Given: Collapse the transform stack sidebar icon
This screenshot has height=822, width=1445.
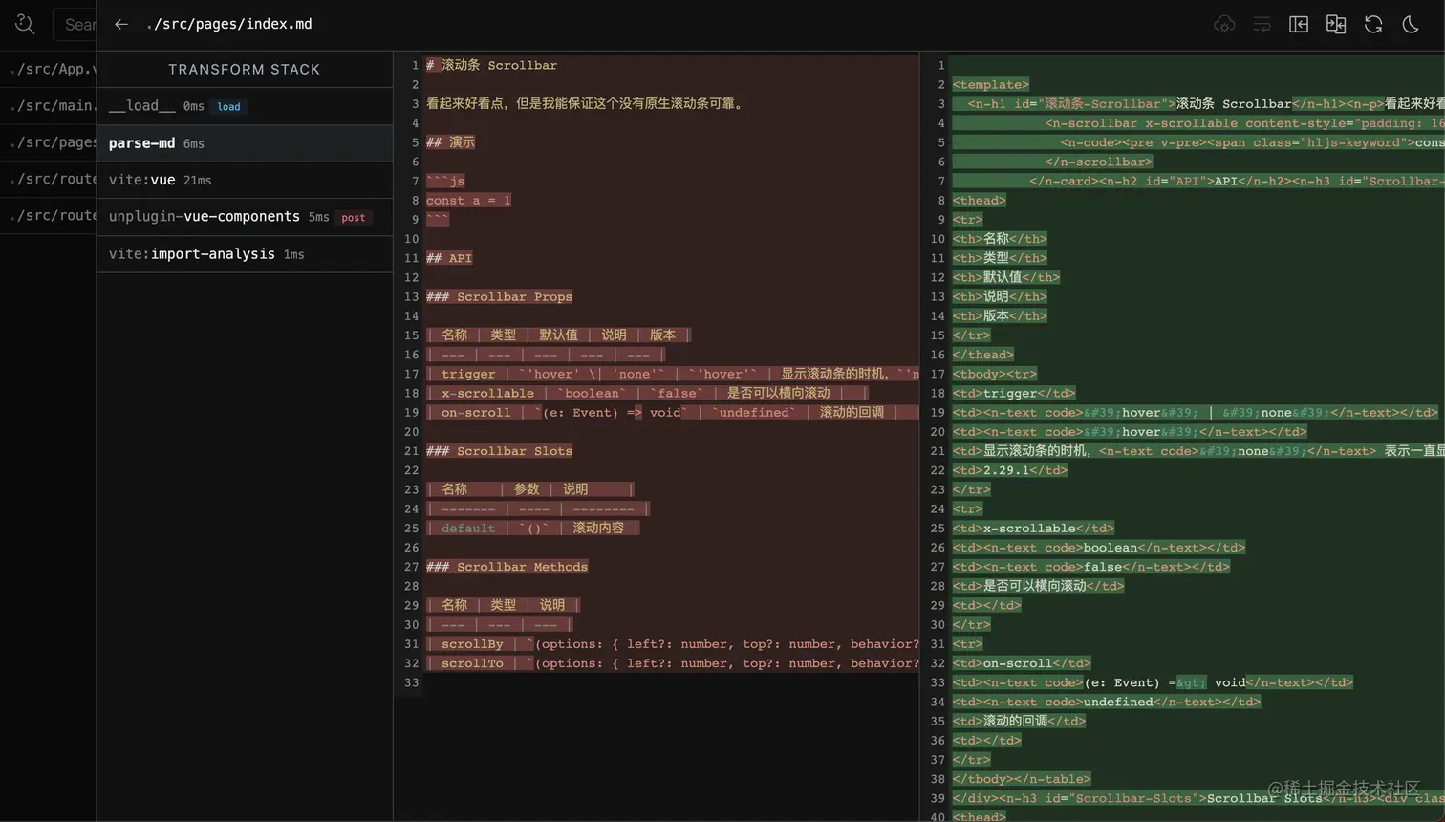Looking at the screenshot, I should [1299, 25].
